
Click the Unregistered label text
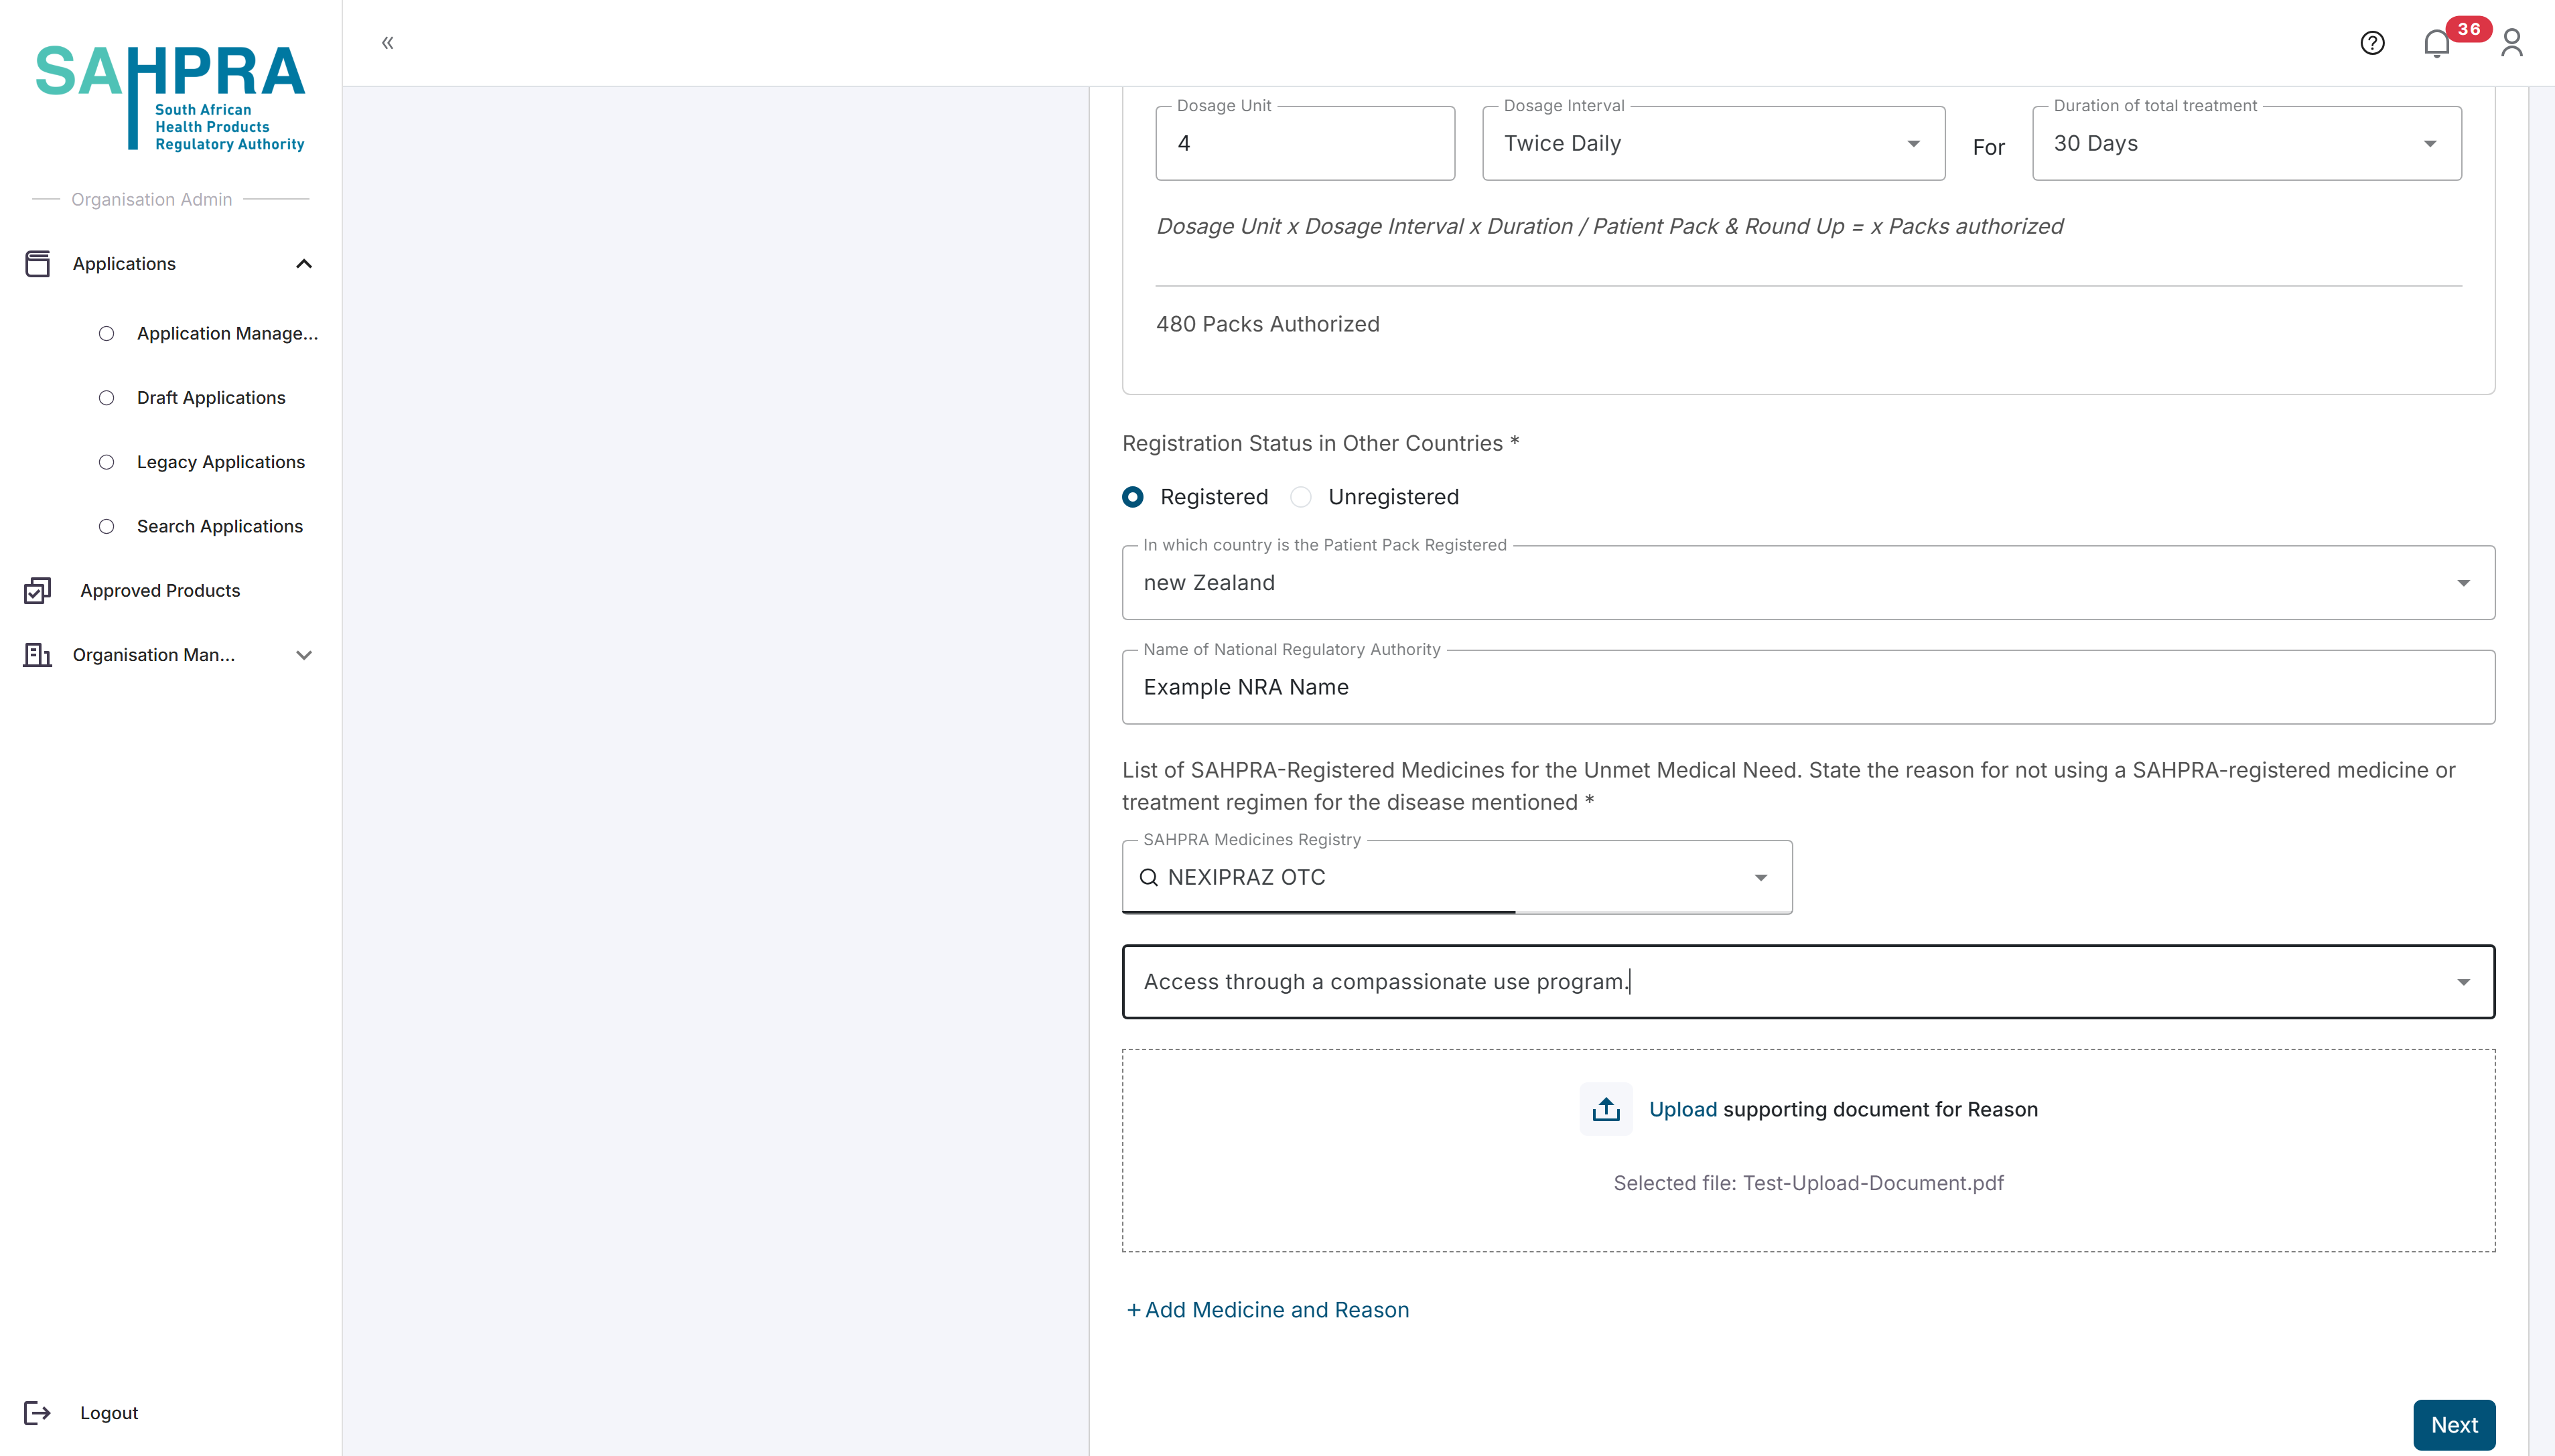tap(1393, 498)
